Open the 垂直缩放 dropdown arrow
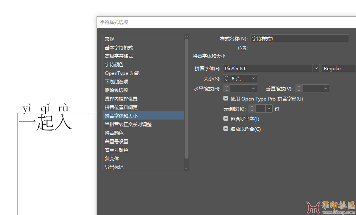The width and height of the screenshot is (356, 215). coord(325,88)
